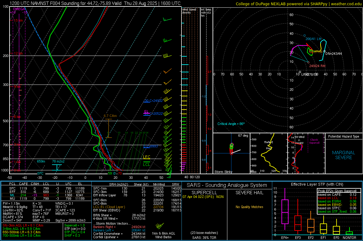This screenshot has height=241, width=363.
Task: Click the 'PW = 1.15in' value
Action: pyautogui.click(x=11, y=203)
